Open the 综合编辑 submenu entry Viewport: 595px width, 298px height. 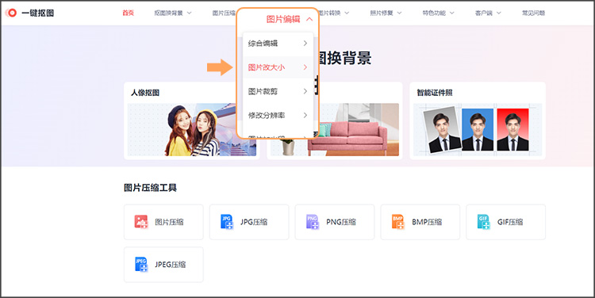tap(278, 44)
